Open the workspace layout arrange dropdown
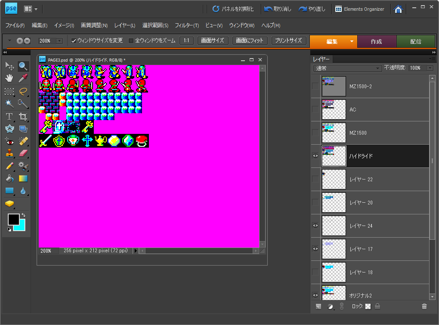This screenshot has height=325, width=439. pos(31,9)
